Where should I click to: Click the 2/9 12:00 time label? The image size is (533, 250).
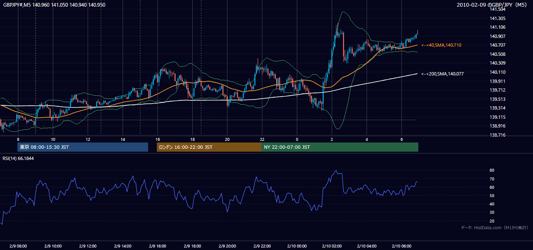tap(88, 246)
